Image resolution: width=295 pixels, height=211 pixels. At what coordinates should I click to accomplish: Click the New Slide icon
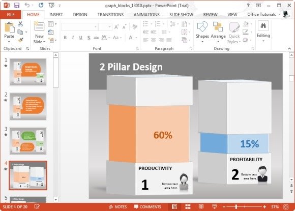click(x=39, y=26)
